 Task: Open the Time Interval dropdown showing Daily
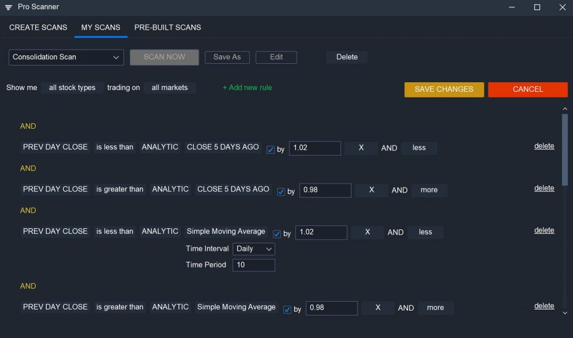(253, 248)
